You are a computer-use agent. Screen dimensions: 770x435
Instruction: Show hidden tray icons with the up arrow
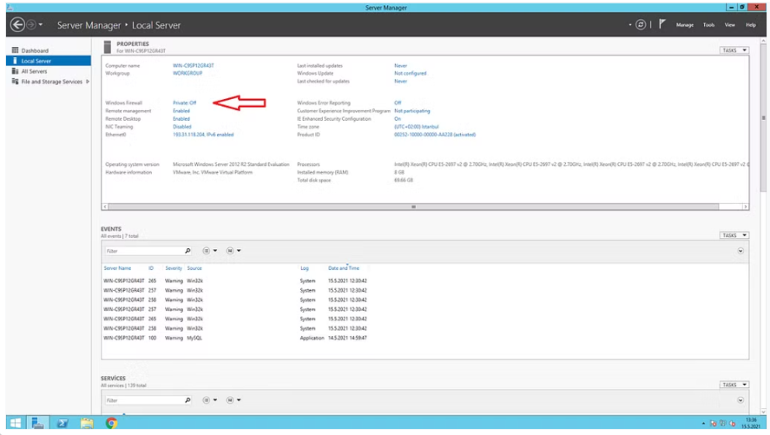point(703,423)
